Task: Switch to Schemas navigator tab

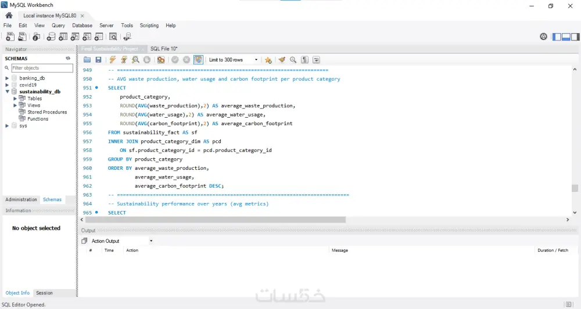Action: tap(52, 199)
